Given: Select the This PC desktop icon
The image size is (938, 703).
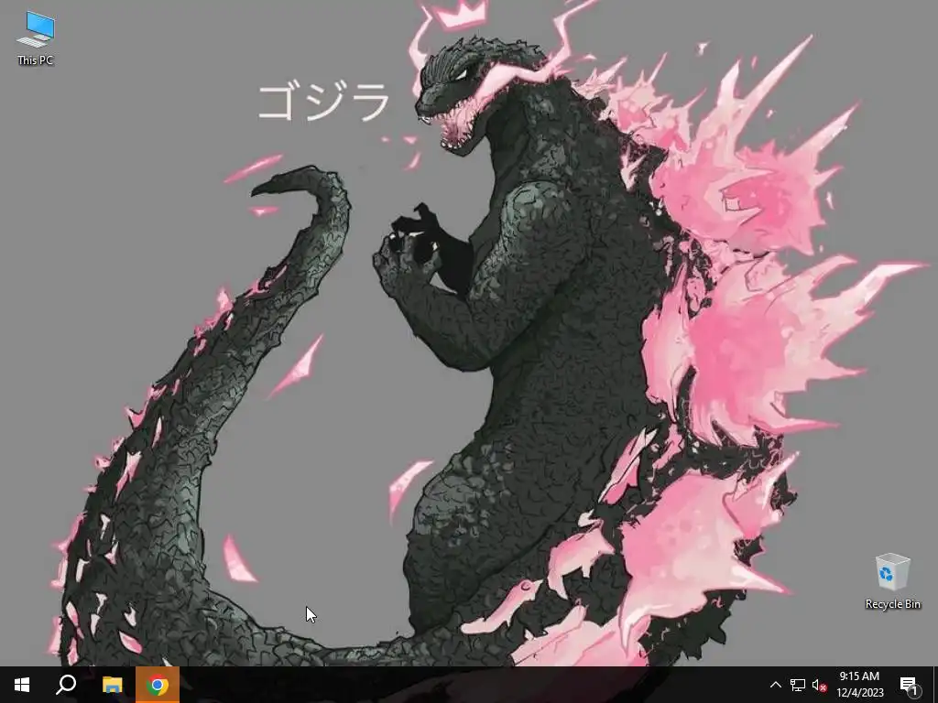Looking at the screenshot, I should click(36, 38).
